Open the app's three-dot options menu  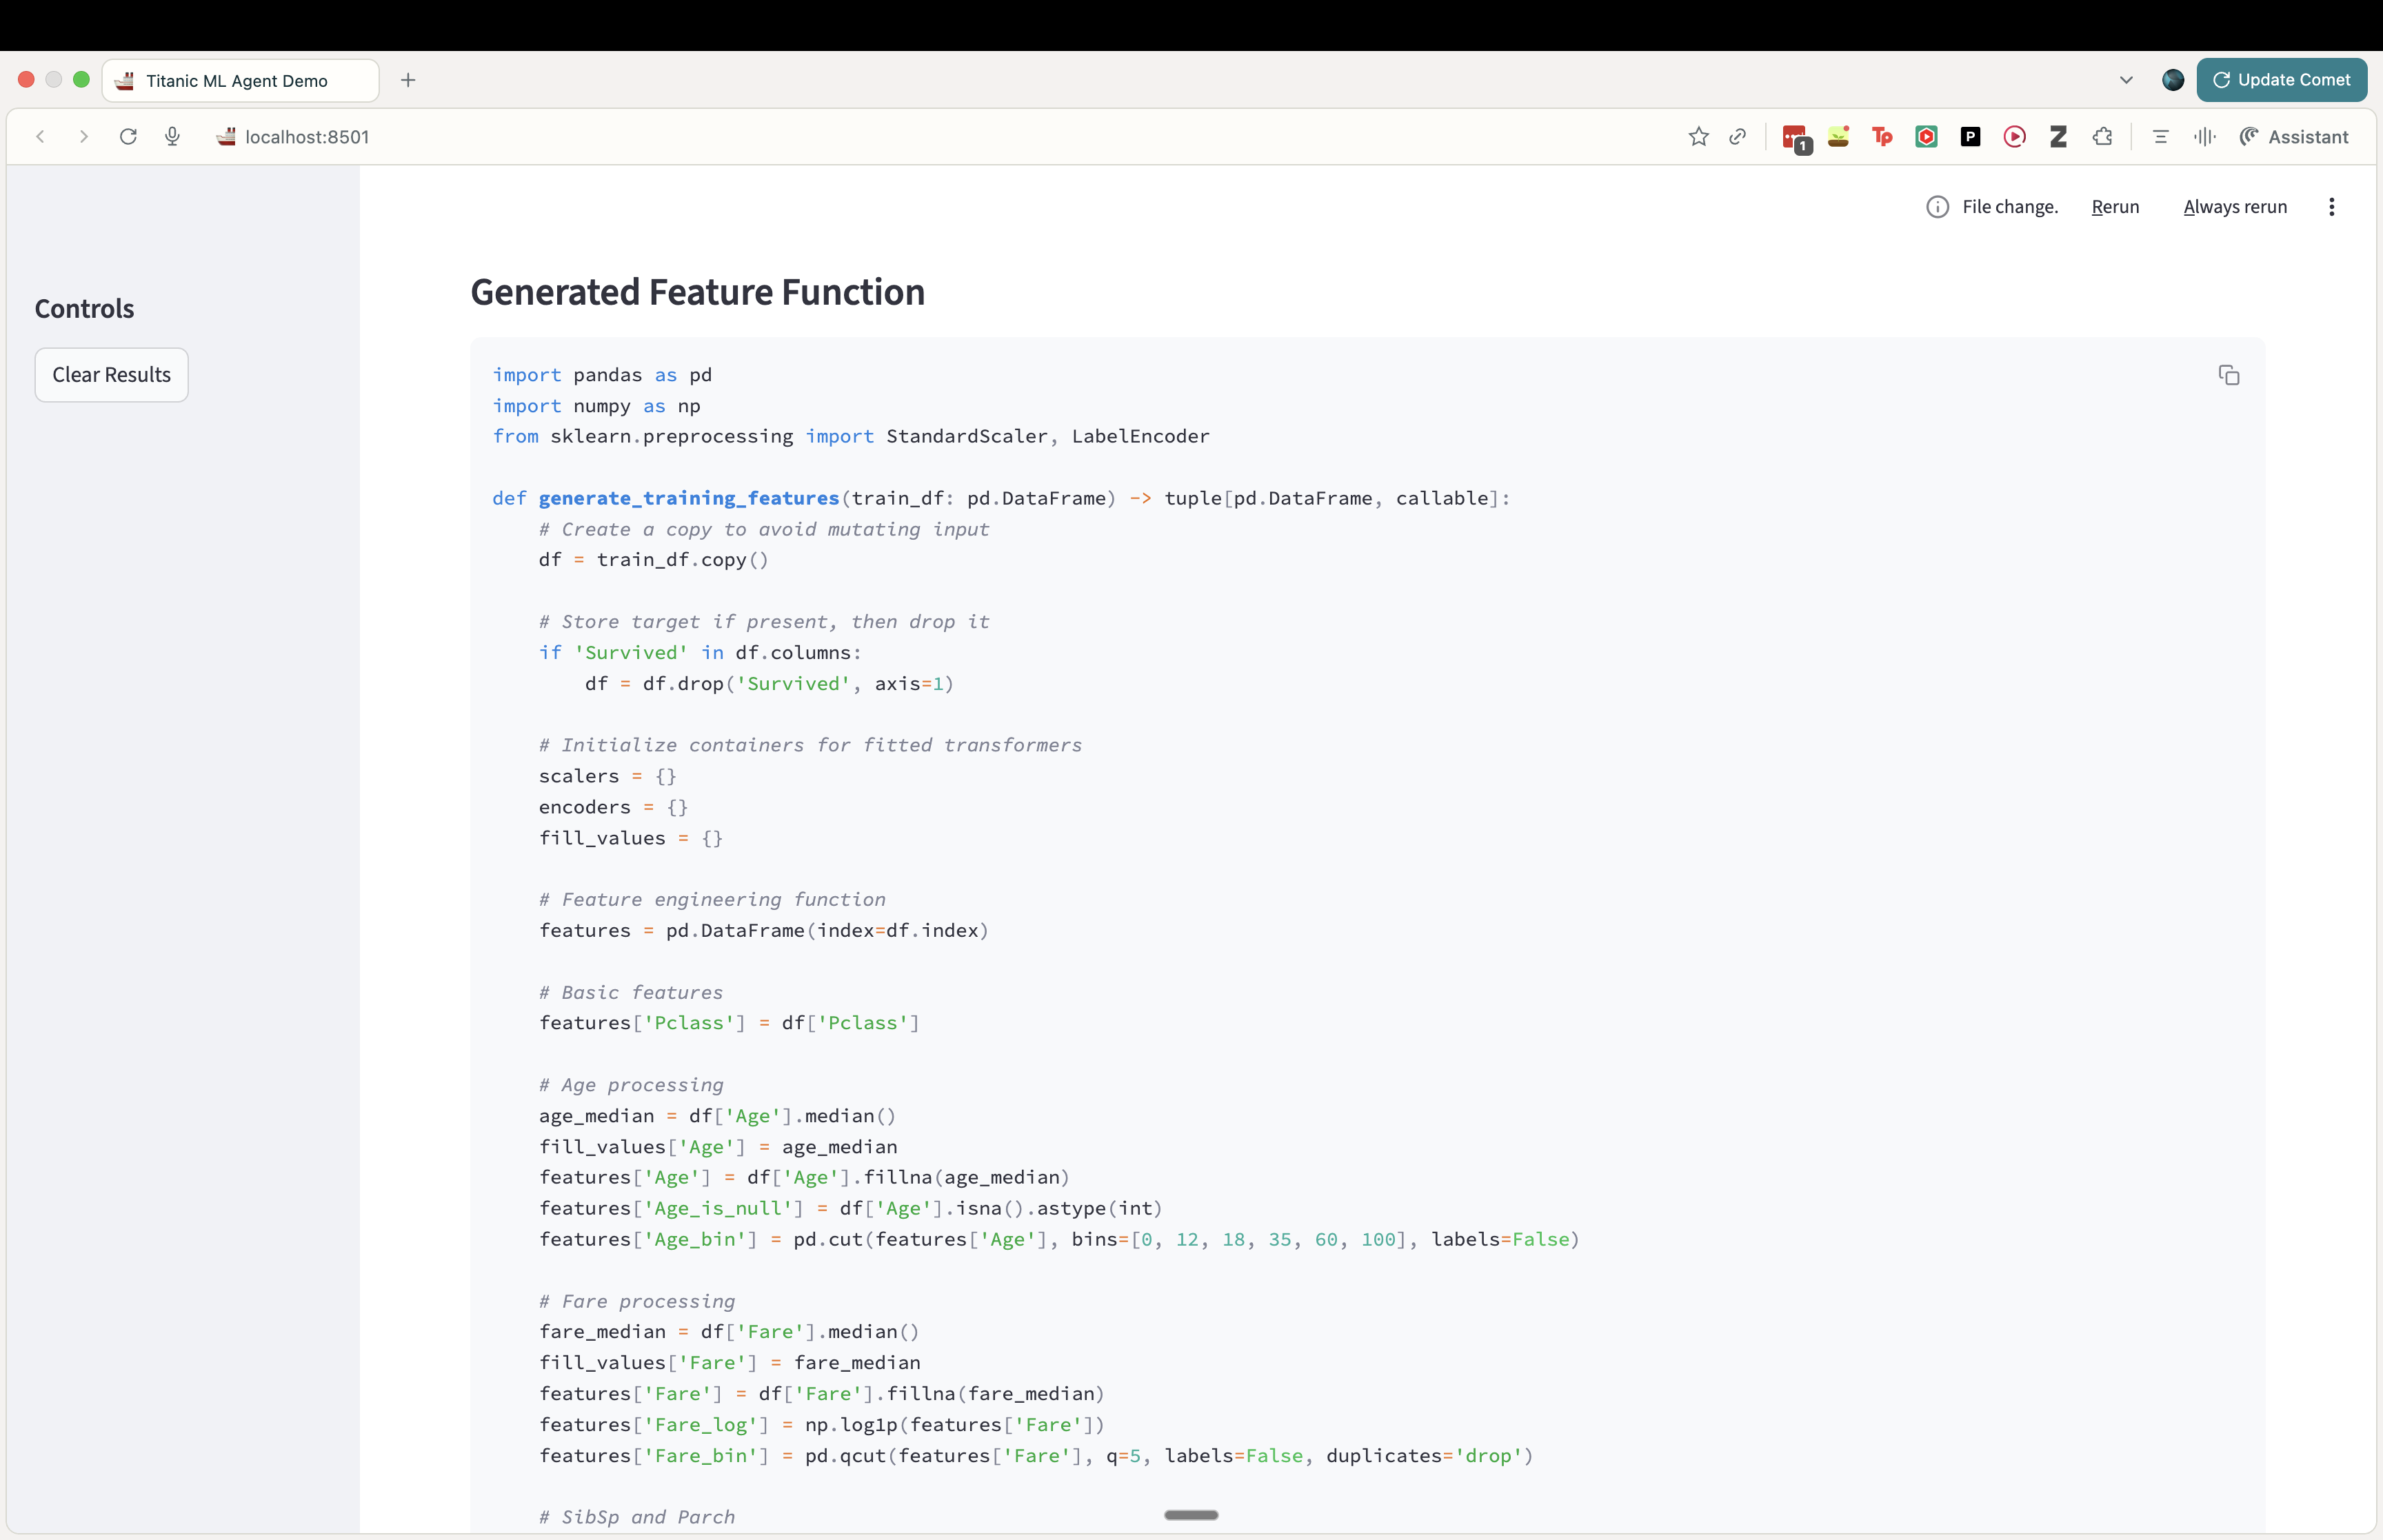pyautogui.click(x=2331, y=206)
